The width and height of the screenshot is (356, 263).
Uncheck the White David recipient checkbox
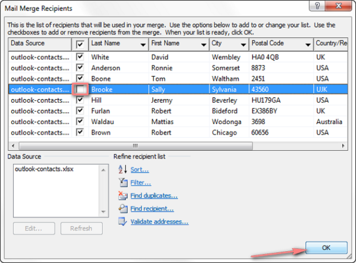tap(80, 57)
